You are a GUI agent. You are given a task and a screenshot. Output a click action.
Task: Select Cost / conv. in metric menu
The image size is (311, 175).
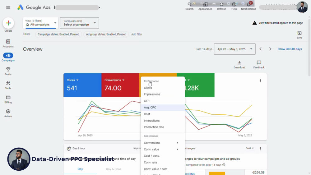pos(163,156)
